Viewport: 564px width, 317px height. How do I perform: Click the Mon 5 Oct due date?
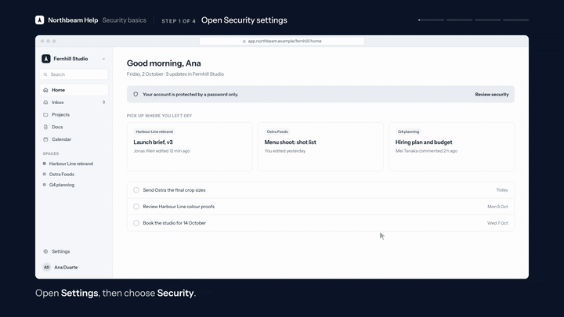pos(497,207)
